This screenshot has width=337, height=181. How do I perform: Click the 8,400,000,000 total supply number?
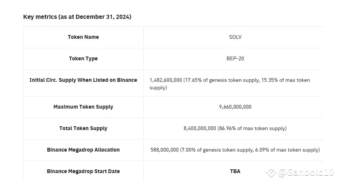[200, 128]
